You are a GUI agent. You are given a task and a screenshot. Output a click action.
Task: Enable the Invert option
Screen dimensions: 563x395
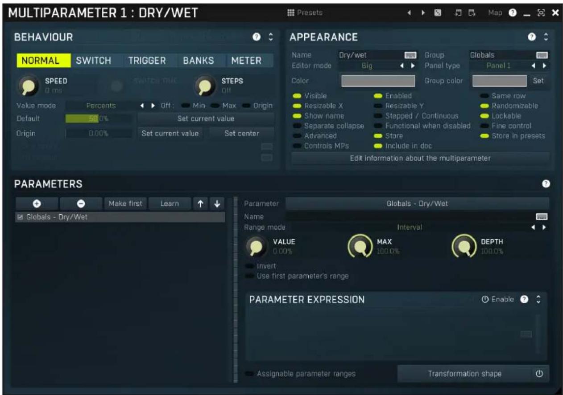coord(261,266)
